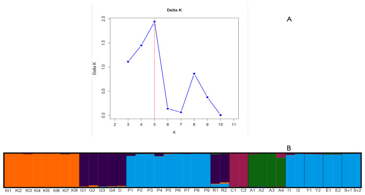The height and width of the screenshot is (195, 365).
Task: Click the "Kl1" sample label
Action: click(8, 191)
